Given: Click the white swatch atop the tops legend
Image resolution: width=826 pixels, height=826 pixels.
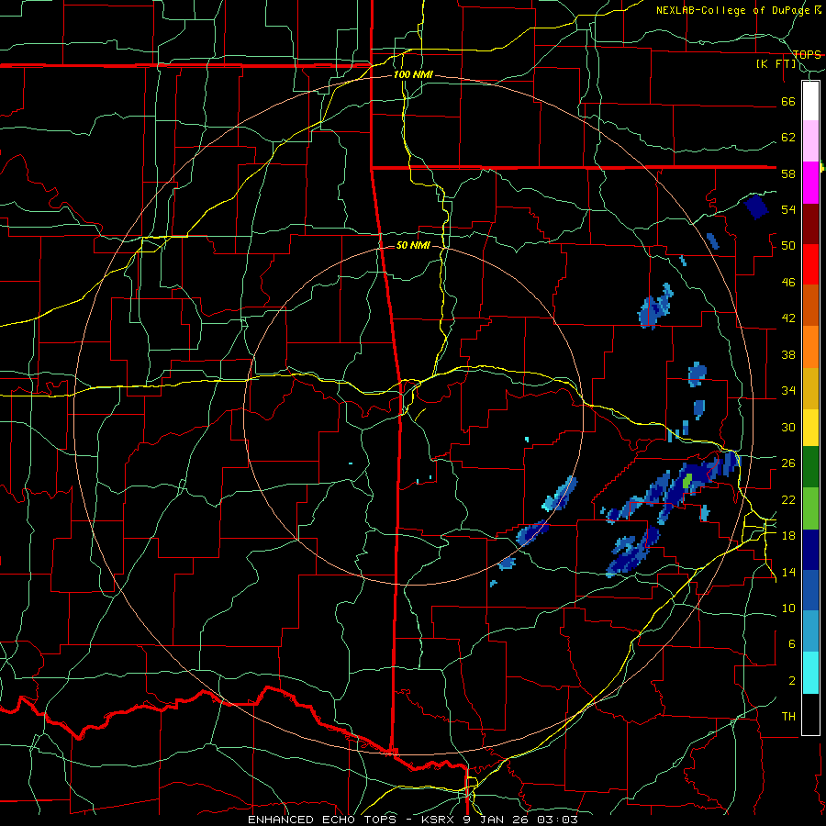Looking at the screenshot, I should (x=810, y=101).
